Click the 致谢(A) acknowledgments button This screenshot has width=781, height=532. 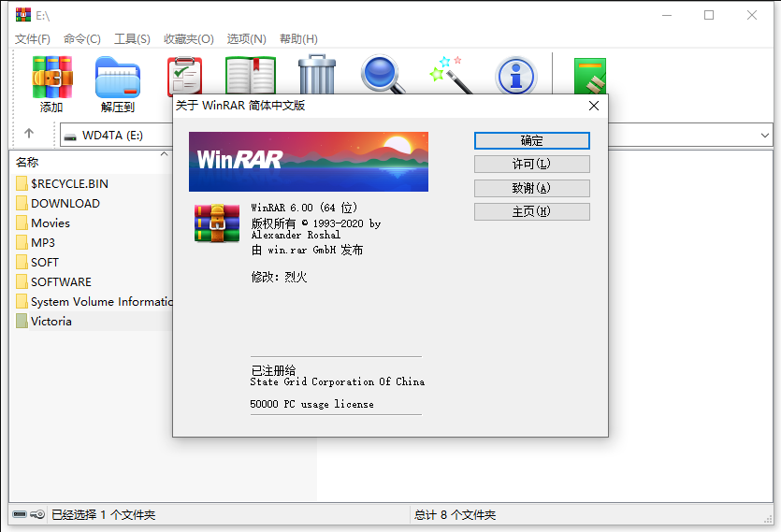click(531, 188)
